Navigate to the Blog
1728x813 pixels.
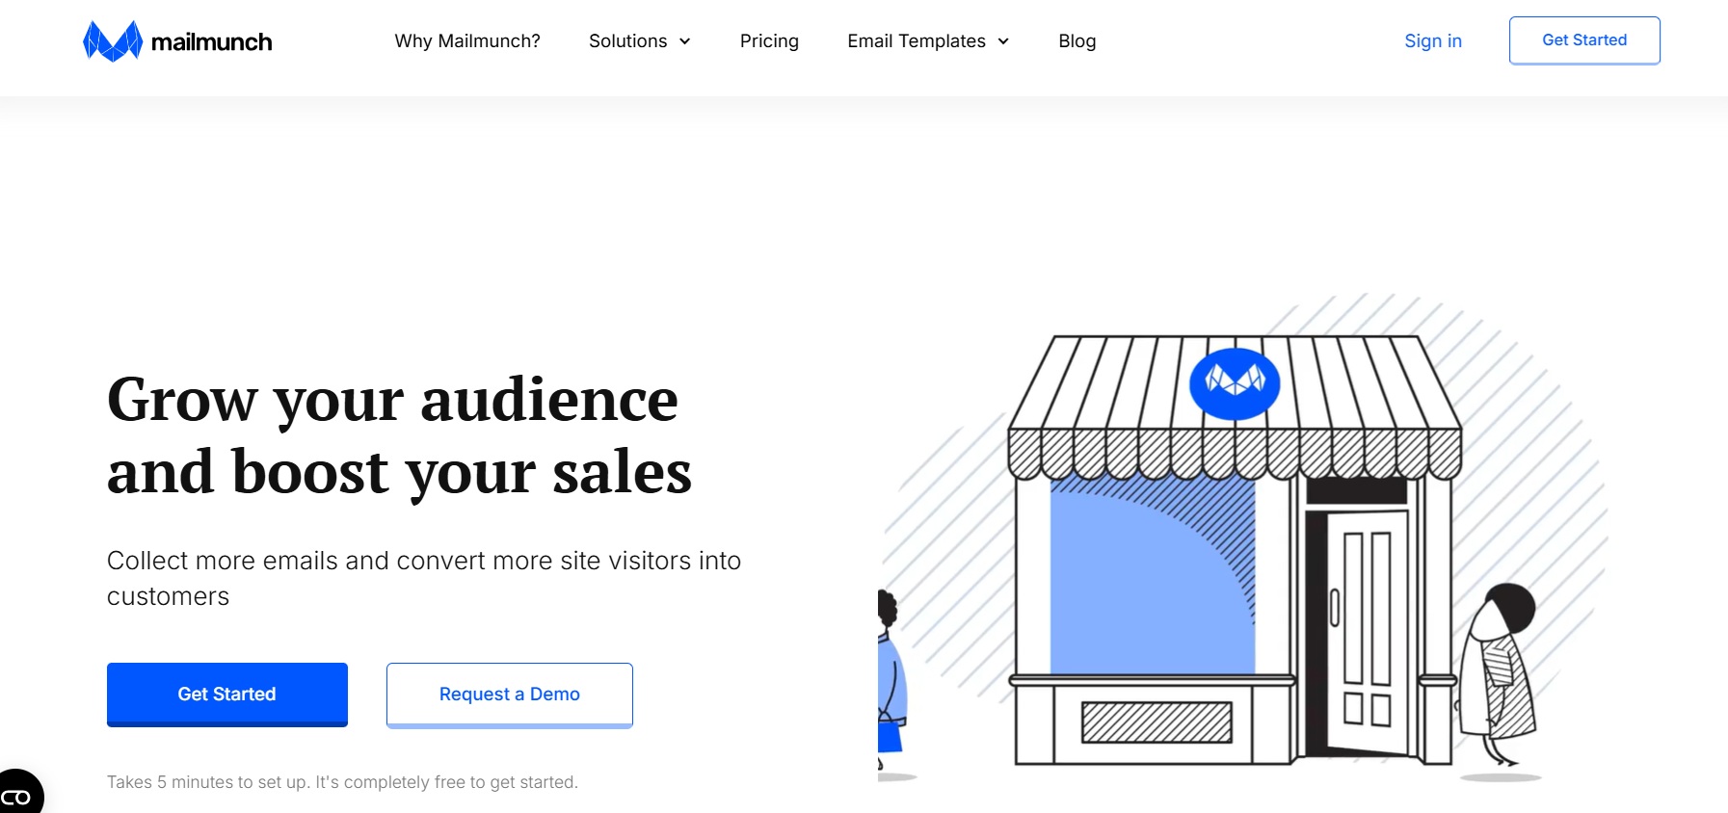(1077, 41)
